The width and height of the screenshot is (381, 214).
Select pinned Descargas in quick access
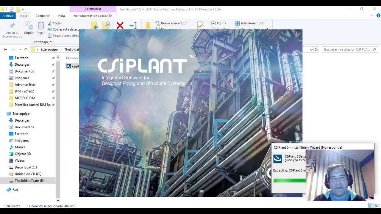22,64
